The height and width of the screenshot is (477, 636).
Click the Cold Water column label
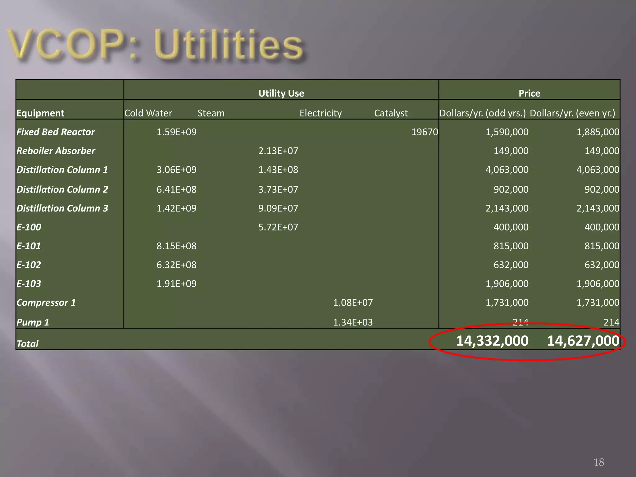(148, 113)
